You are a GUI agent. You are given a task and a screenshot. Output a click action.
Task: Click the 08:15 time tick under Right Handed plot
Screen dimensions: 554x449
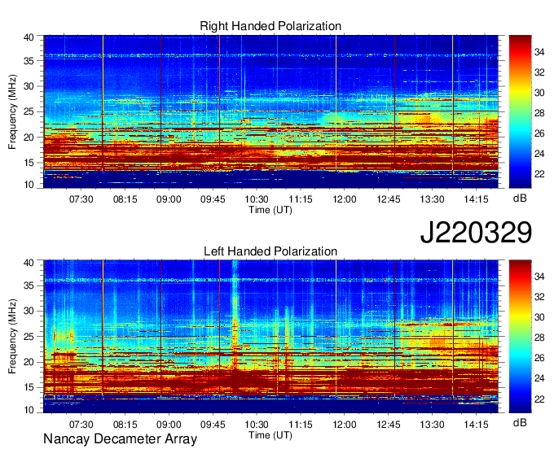pos(125,199)
